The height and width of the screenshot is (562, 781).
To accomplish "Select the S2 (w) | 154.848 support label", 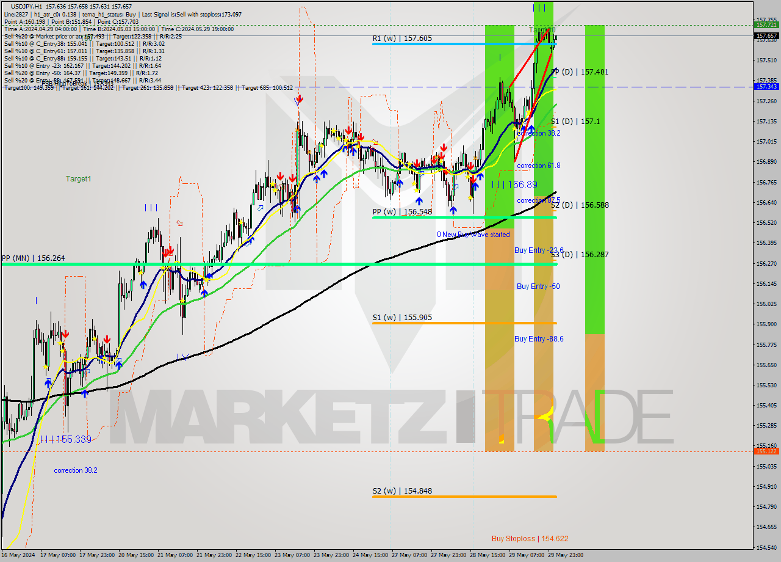I will (402, 491).
